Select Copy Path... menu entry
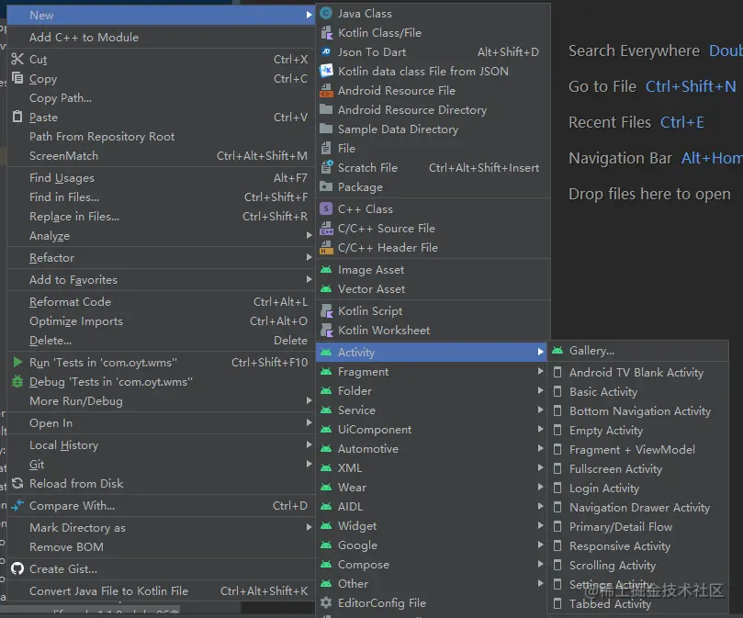 click(161, 98)
